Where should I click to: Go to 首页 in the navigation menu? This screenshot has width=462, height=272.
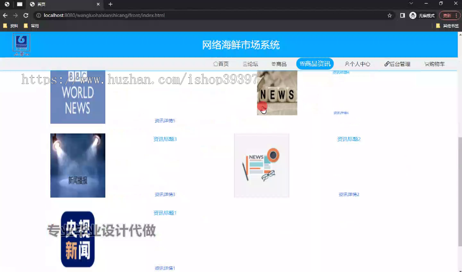(x=221, y=64)
